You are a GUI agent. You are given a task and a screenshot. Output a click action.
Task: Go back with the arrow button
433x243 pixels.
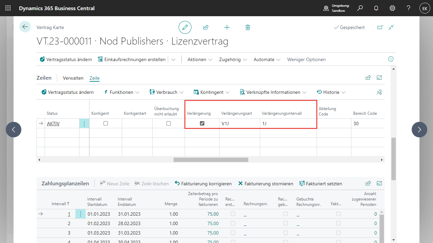[x=25, y=27]
